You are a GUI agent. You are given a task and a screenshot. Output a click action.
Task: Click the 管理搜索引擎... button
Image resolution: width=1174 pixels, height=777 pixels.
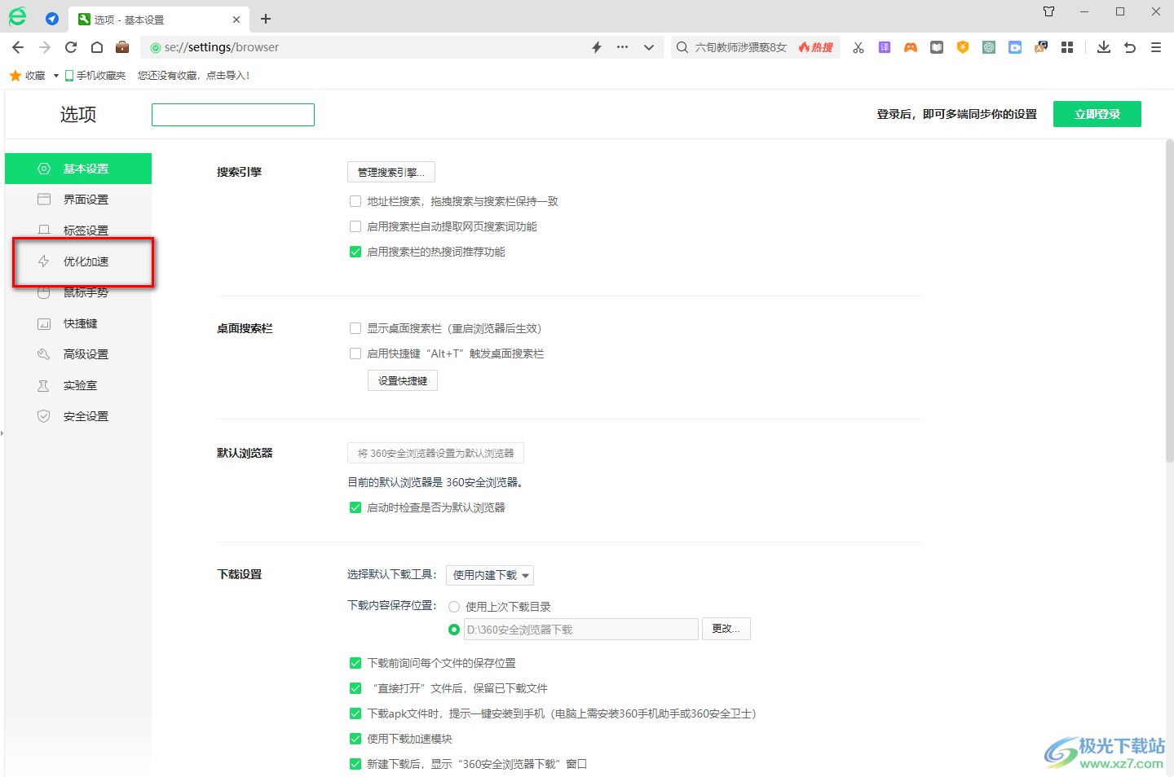point(391,172)
